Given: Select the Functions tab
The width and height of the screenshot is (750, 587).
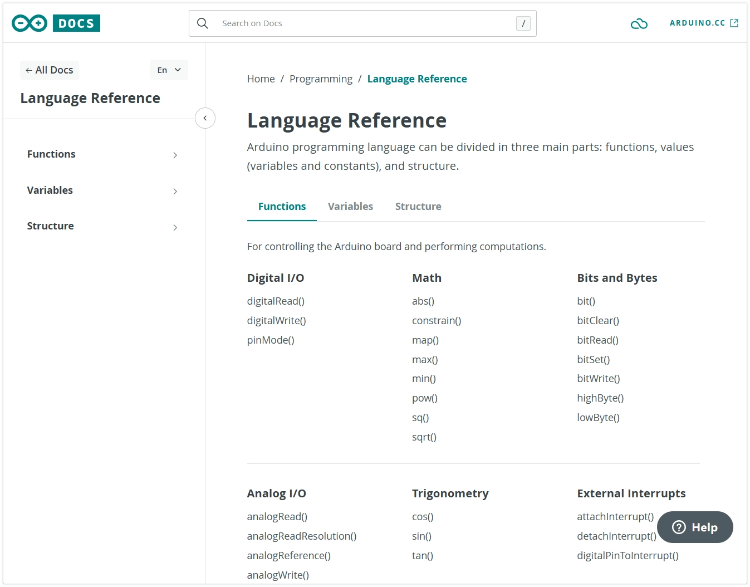Looking at the screenshot, I should [282, 207].
